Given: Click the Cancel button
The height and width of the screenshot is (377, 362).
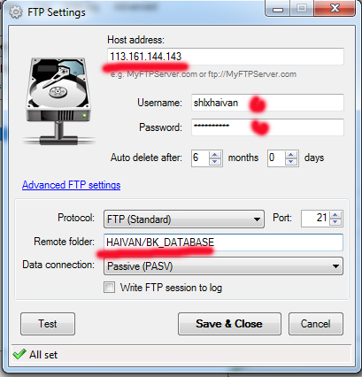Looking at the screenshot, I should (316, 324).
